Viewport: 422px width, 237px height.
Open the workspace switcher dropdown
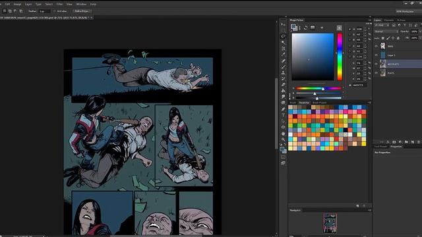pyautogui.click(x=409, y=11)
